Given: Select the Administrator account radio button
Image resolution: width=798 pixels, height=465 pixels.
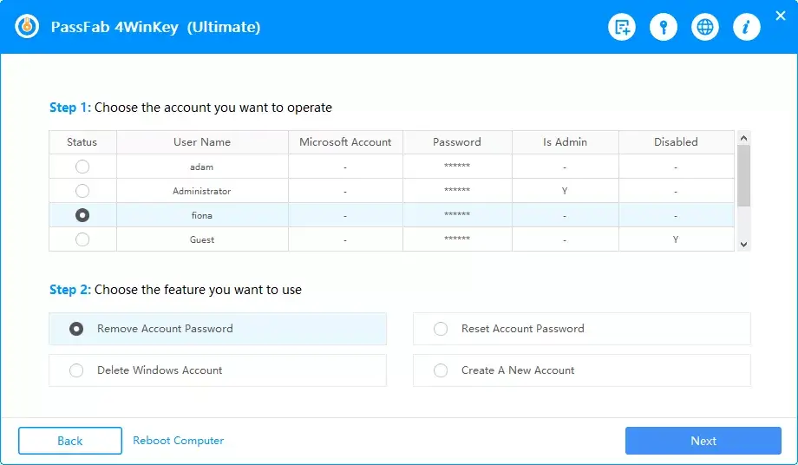Looking at the screenshot, I should 82,191.
